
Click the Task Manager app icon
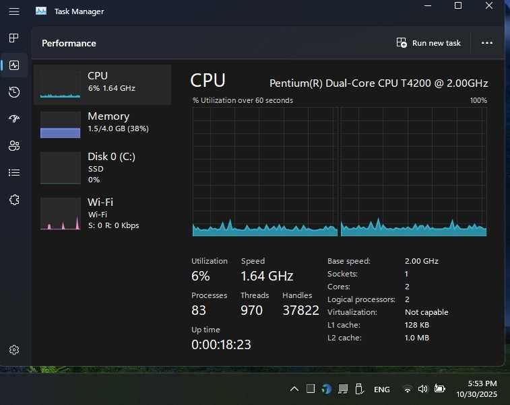41,11
